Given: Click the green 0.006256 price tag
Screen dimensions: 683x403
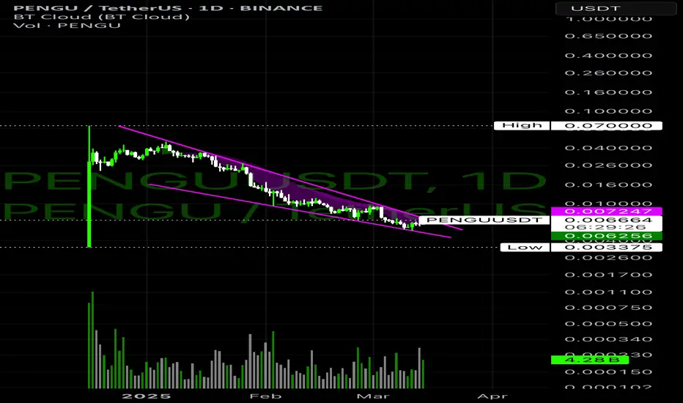Looking at the screenshot, I should [606, 236].
